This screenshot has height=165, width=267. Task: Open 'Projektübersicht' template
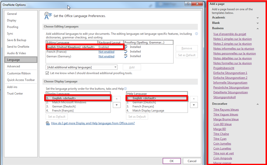[x=224, y=68]
